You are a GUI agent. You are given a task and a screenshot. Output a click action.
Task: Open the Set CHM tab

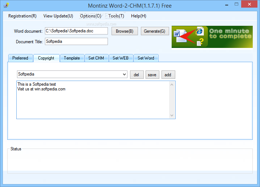[96, 58]
